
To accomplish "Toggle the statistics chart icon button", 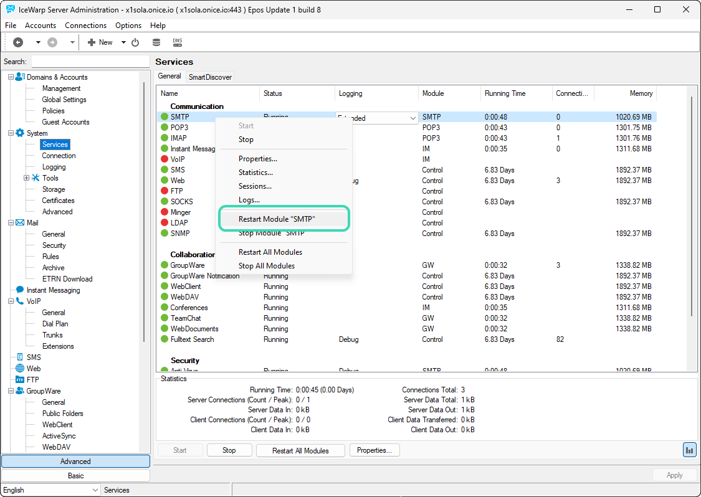I will point(689,450).
